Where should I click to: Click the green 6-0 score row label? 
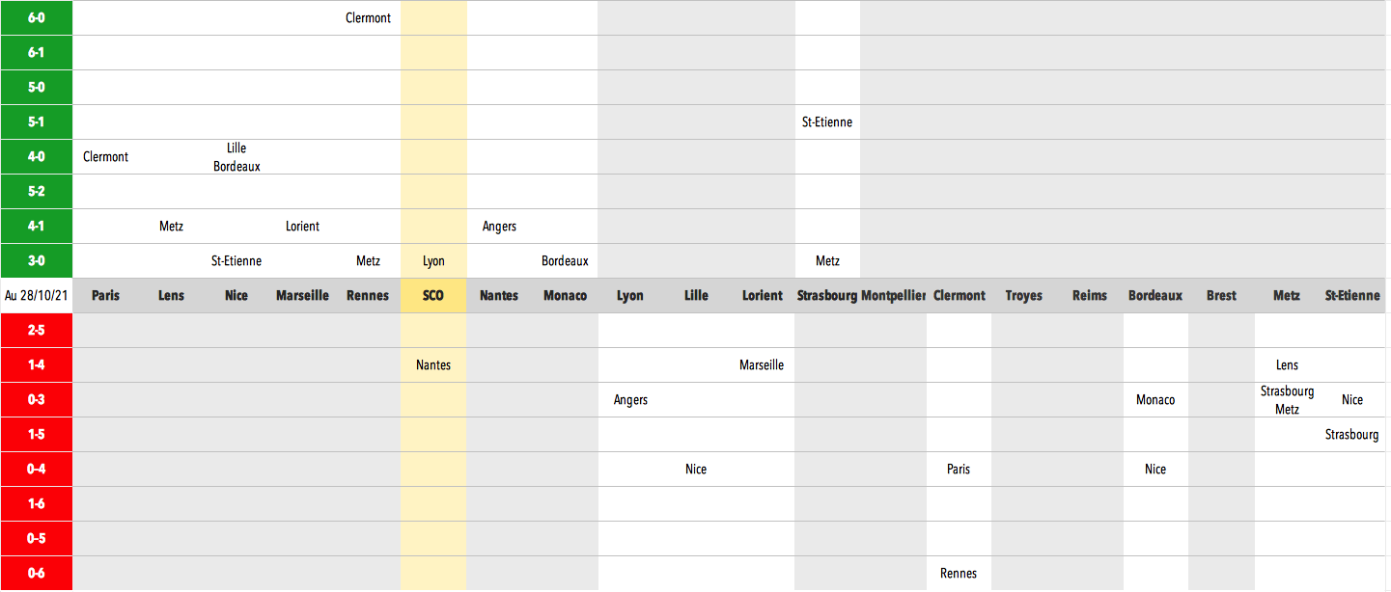pos(36,17)
